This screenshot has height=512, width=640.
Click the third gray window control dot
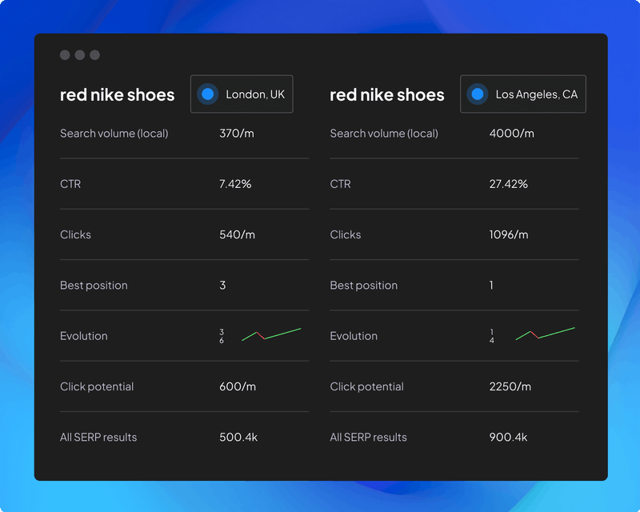coord(94,55)
